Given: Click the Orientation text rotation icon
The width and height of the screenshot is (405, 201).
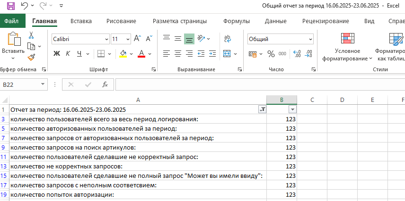Looking at the screenshot, I should coord(202,38).
